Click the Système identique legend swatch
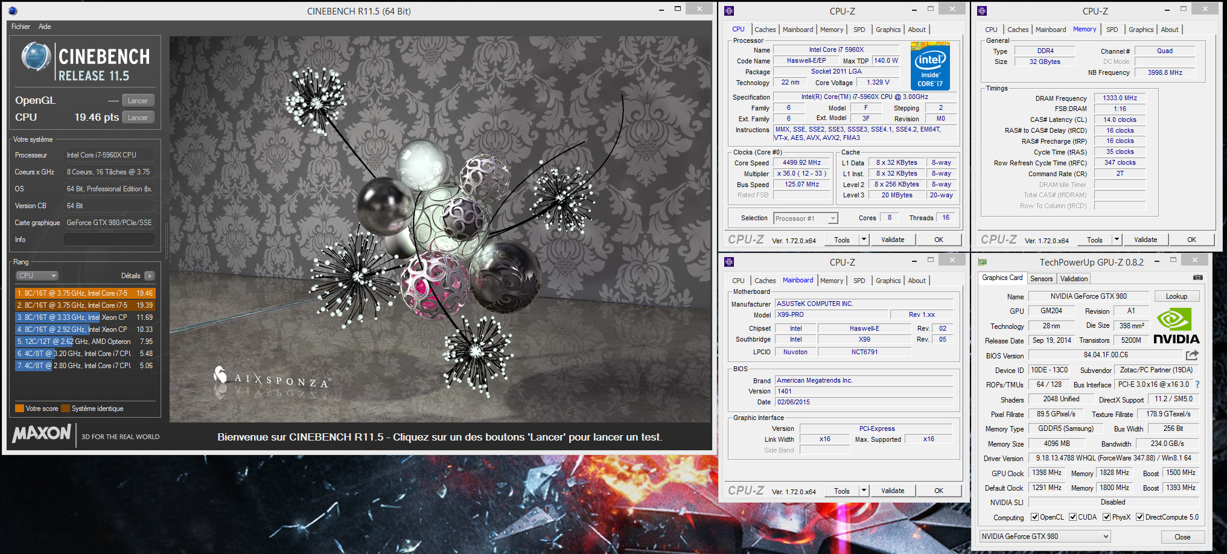Viewport: 1227px width, 554px height. [66, 409]
